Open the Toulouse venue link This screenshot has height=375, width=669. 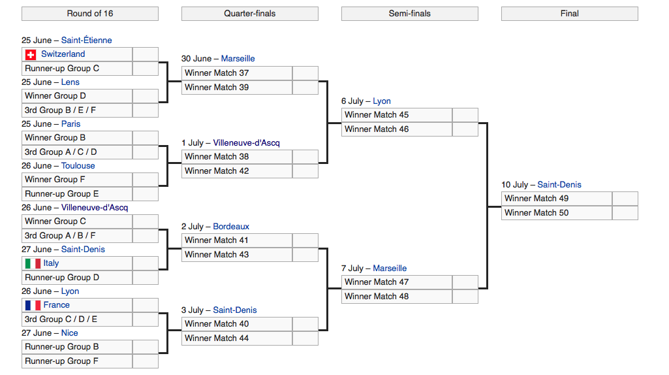pos(78,166)
